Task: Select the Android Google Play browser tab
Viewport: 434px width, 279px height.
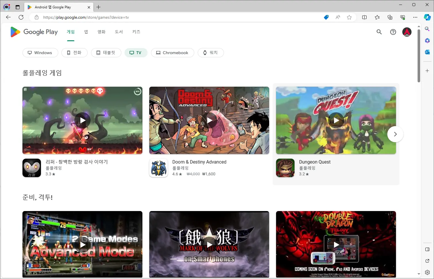Action: tap(59, 7)
